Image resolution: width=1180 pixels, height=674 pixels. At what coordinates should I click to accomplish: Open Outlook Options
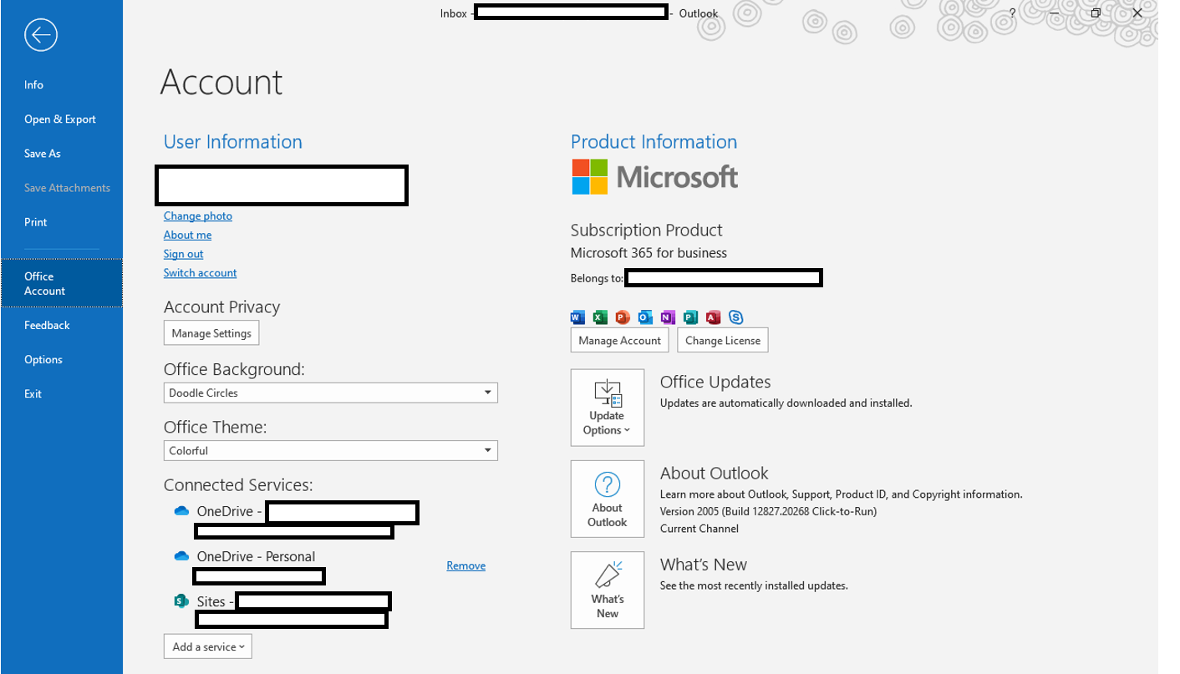coord(43,360)
